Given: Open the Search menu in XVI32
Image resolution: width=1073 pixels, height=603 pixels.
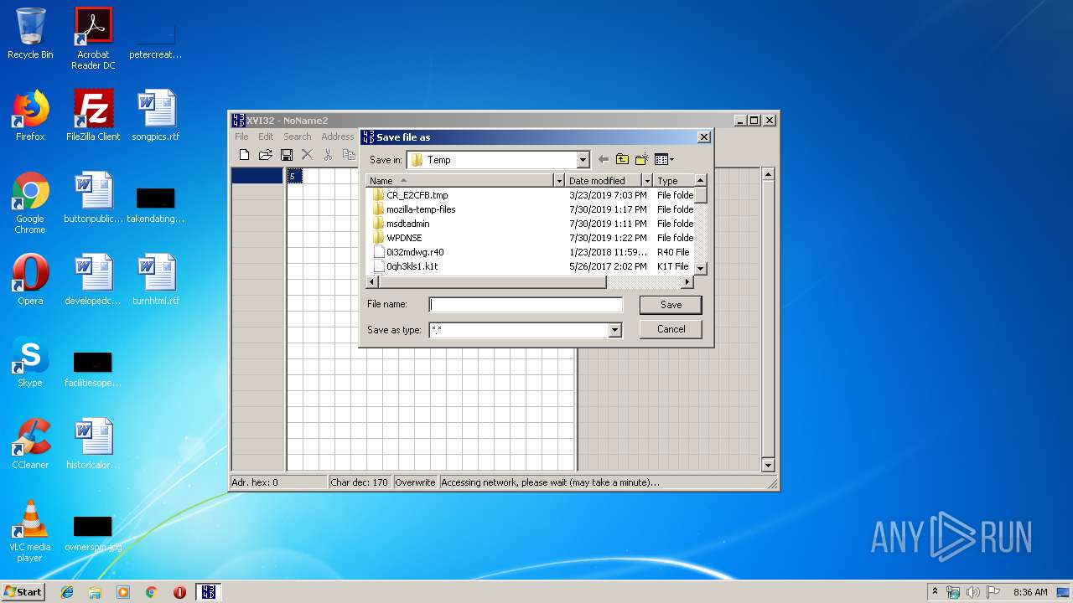Looking at the screenshot, I should click(x=297, y=137).
